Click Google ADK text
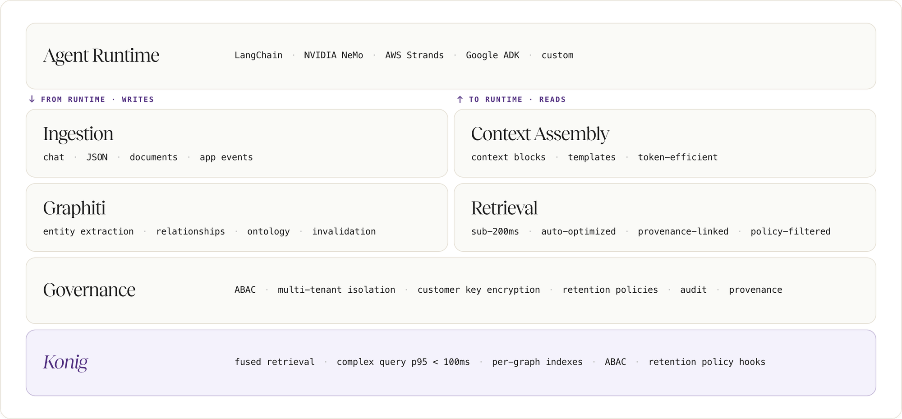902x419 pixels. (492, 55)
